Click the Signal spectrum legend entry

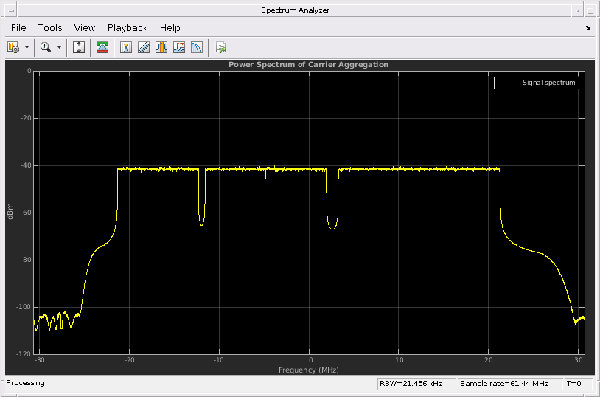(537, 83)
